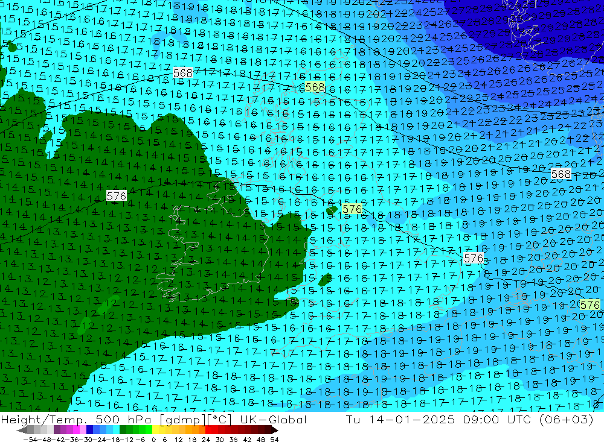Image resolution: width=604 pixels, height=442 pixels.
Task: Click the '09:00 UTC' time text
Action: [497, 419]
